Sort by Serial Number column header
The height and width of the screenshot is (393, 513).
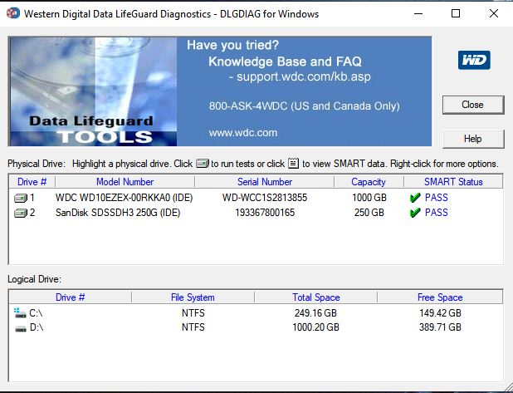(264, 181)
